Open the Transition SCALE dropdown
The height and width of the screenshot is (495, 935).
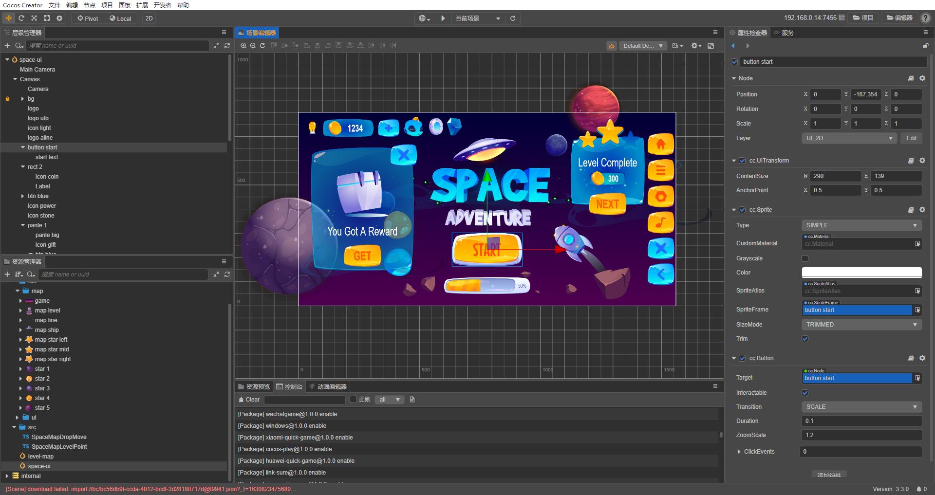coord(861,407)
